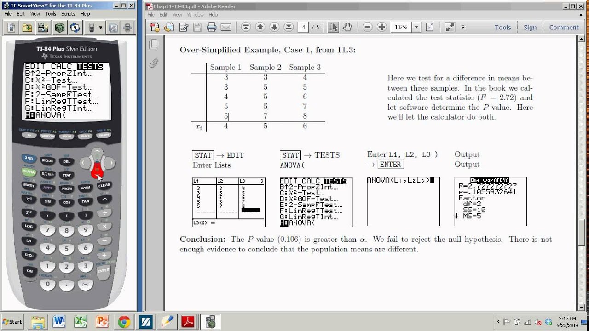
Task: Open the TI-SmartView new document icon
Action: point(11,28)
